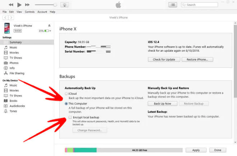Image resolution: width=237 pixels, height=156 pixels.
Task: Enable Encrypt local backup checkbox
Action: pos(70,117)
